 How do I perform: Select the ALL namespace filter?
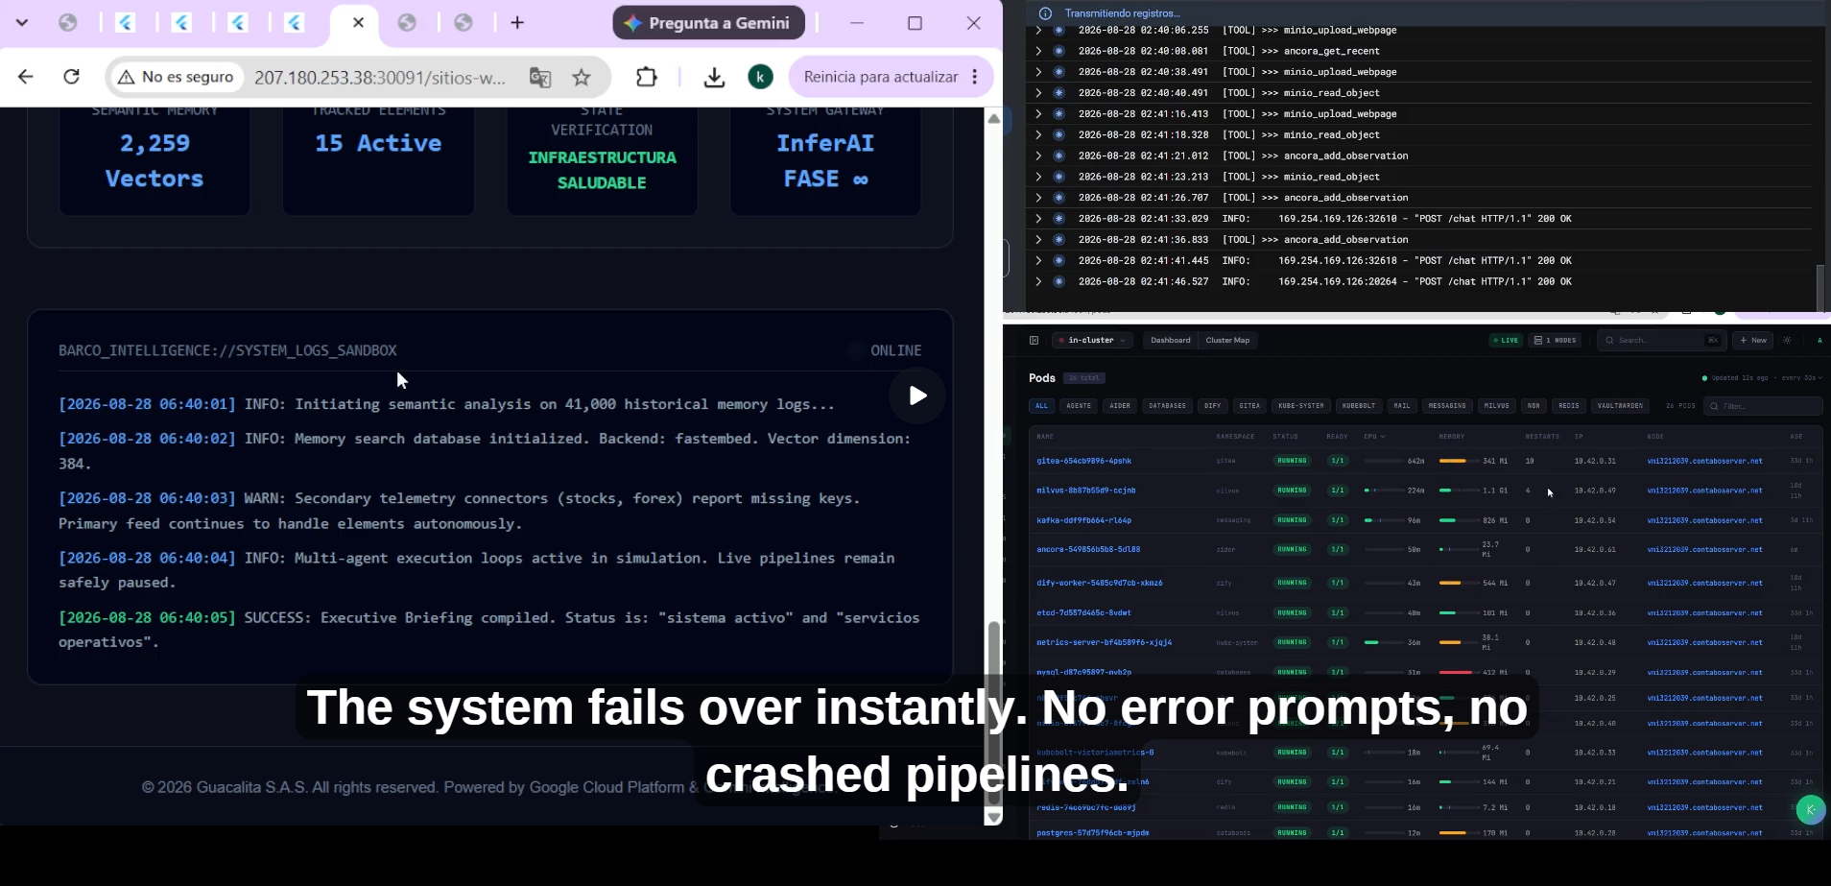(x=1041, y=406)
